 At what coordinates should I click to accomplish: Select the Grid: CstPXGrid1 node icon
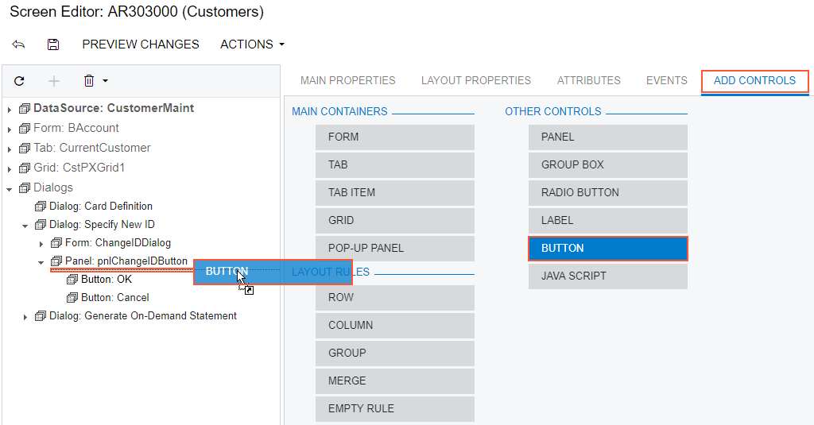point(24,168)
